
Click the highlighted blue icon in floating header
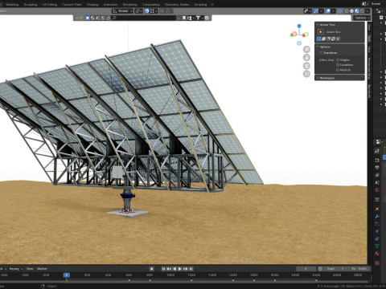[x=88, y=18]
